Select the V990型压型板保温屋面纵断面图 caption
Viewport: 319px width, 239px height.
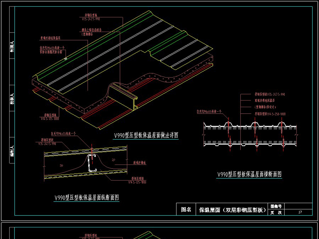point(87,198)
